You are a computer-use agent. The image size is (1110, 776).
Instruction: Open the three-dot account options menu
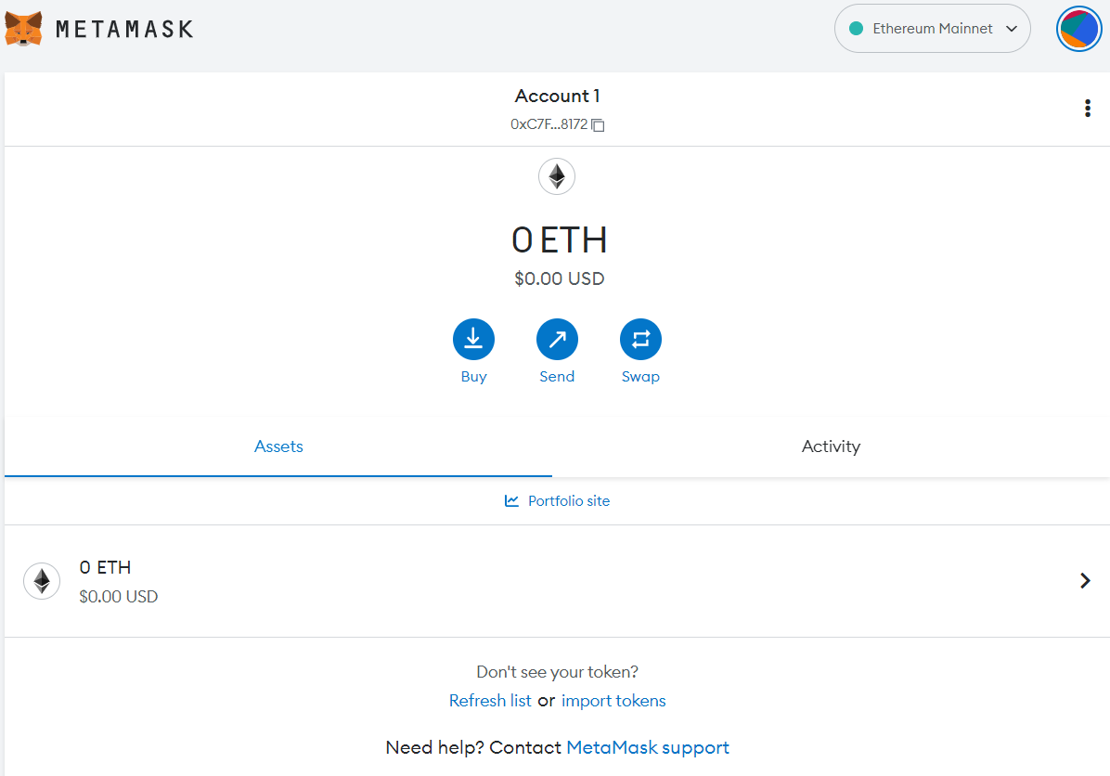[1088, 109]
